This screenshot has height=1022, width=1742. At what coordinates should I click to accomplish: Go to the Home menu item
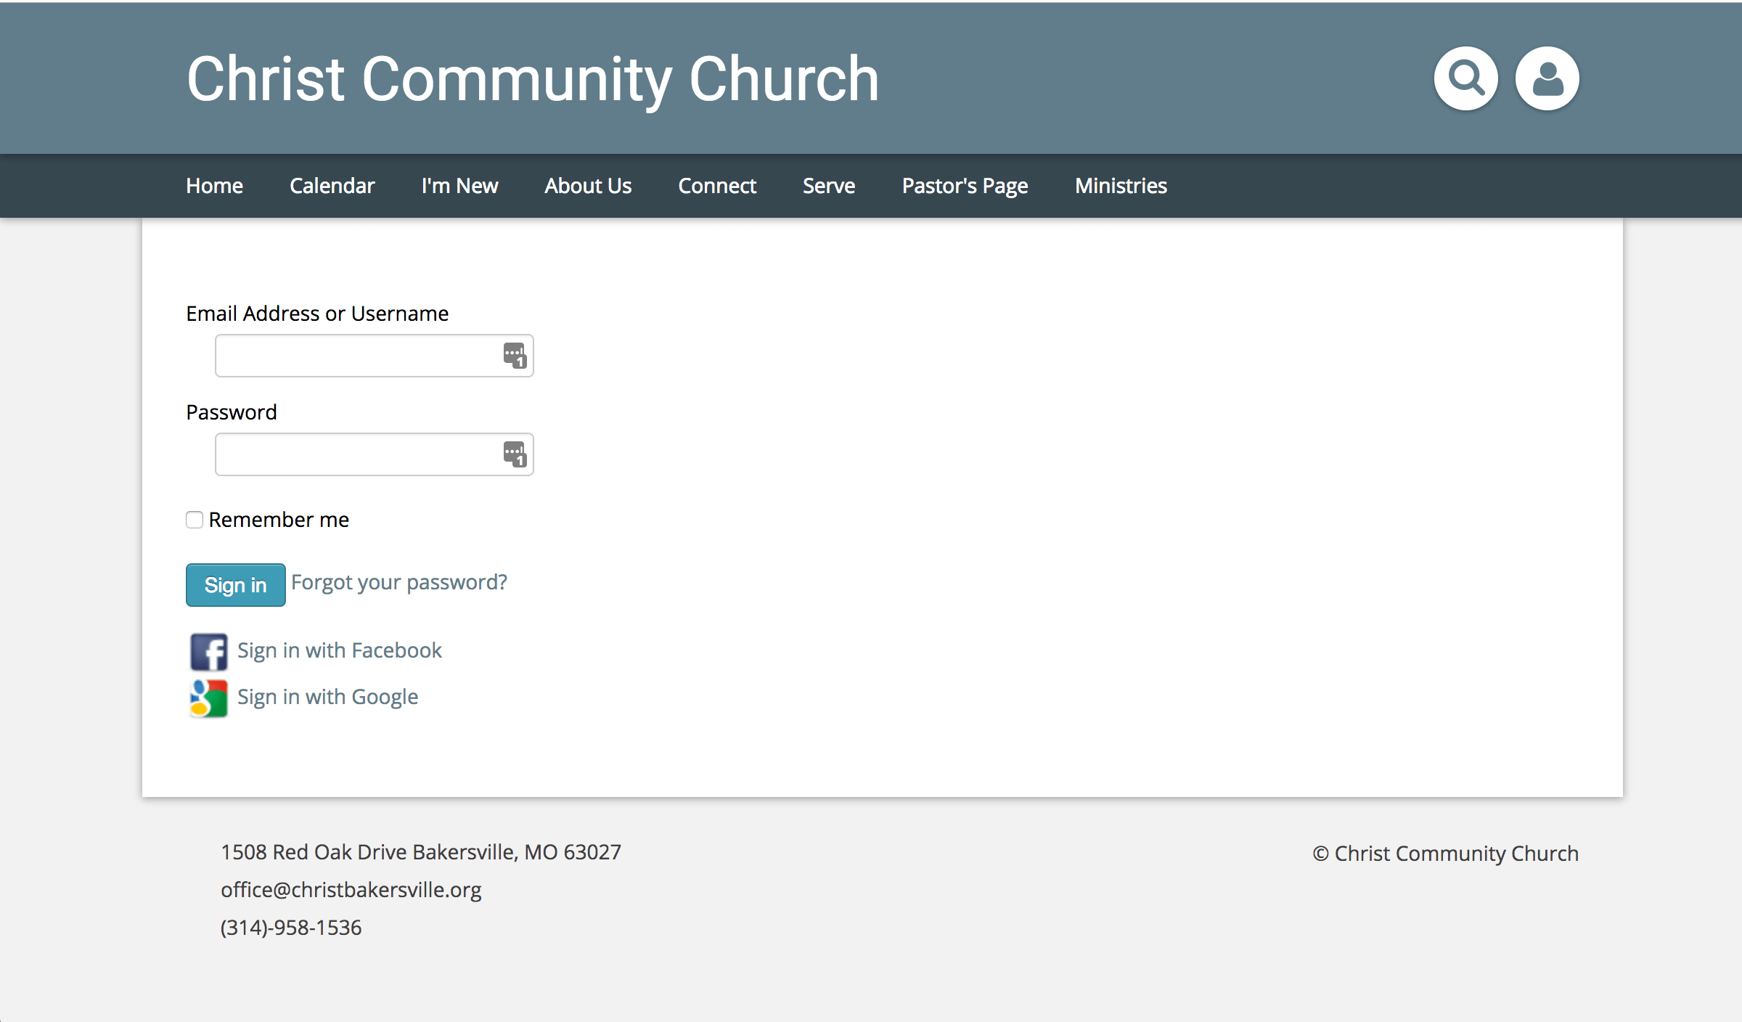(214, 186)
